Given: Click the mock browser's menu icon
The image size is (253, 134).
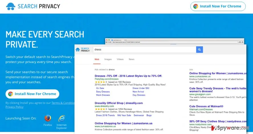Looking at the screenshot, I should pyautogui.click(x=242, y=42).
